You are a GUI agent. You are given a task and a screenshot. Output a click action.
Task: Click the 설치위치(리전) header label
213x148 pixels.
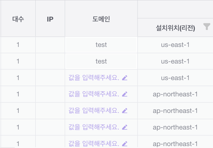(x=175, y=28)
